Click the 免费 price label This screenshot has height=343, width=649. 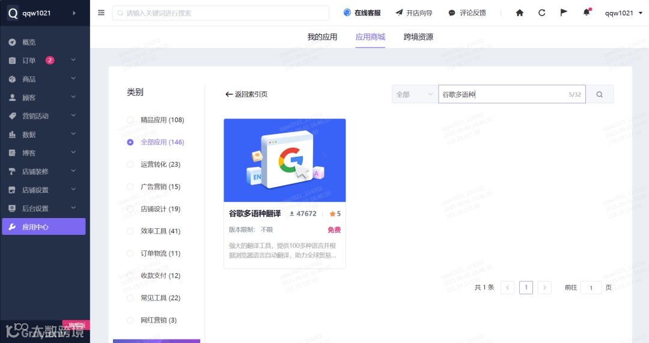pyautogui.click(x=334, y=229)
